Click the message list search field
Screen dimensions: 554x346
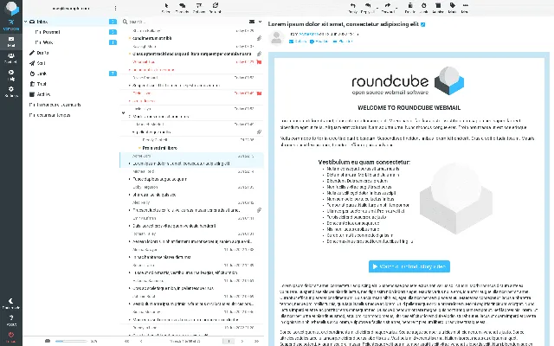point(187,22)
